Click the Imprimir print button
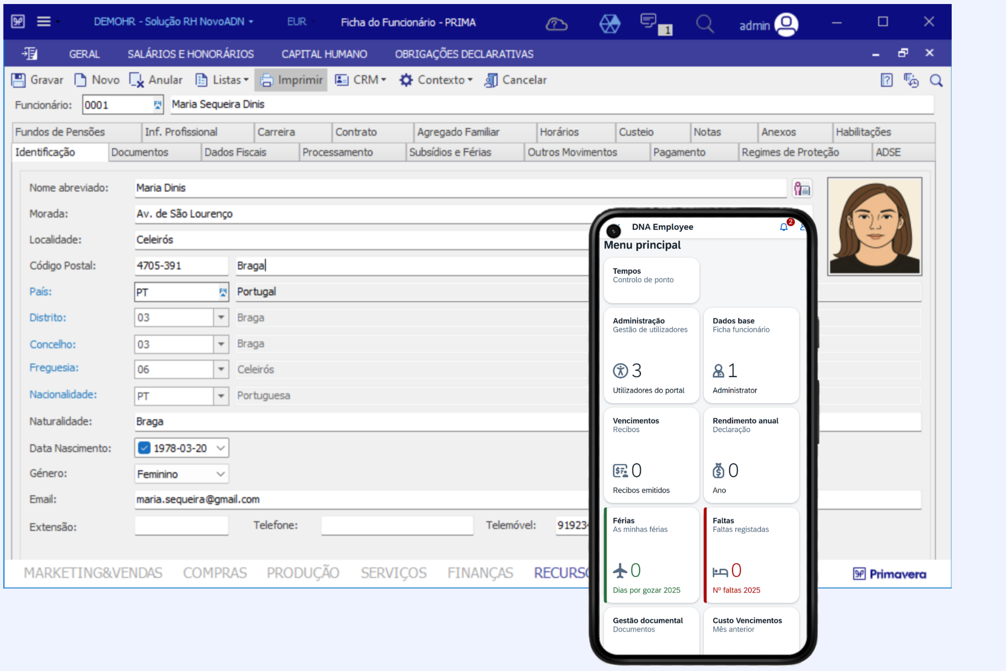The width and height of the screenshot is (1006, 671). [291, 80]
